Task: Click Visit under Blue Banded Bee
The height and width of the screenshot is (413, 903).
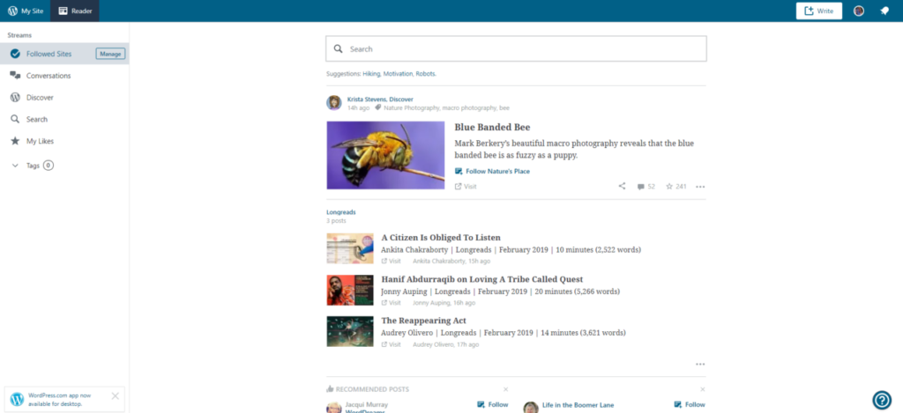Action: click(466, 187)
